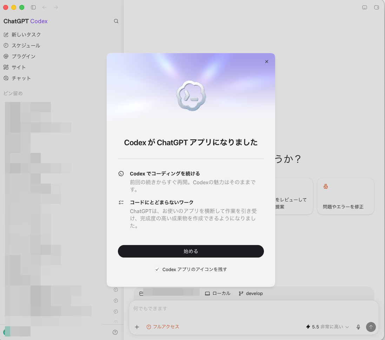Click the Codex terminal cloud logo
The image size is (385, 340).
[x=191, y=96]
